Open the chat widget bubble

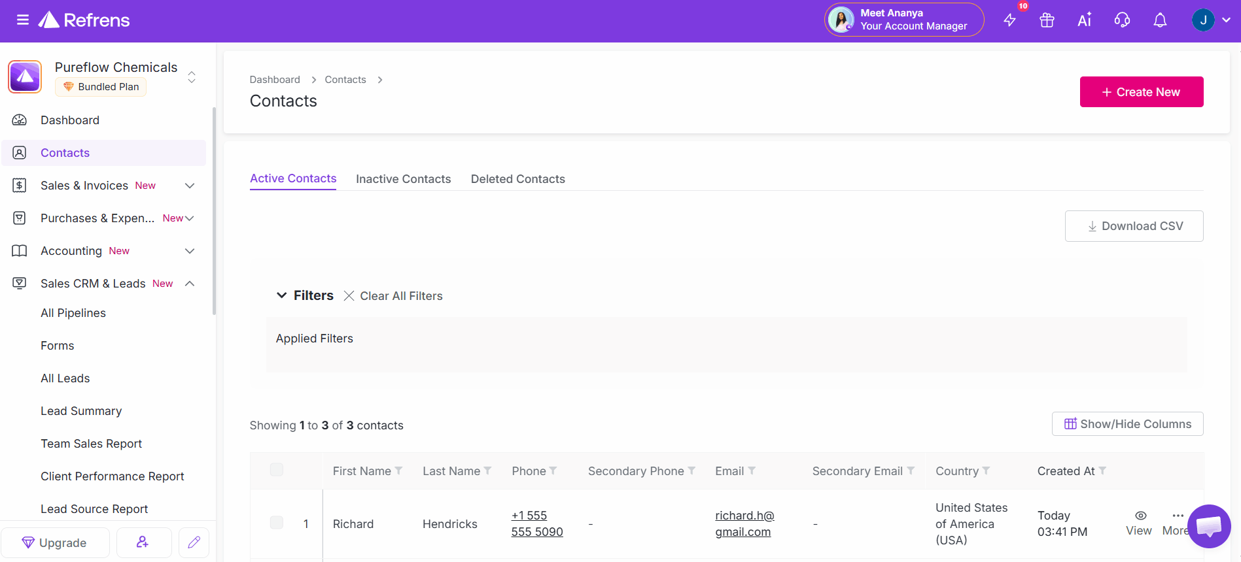click(x=1209, y=525)
